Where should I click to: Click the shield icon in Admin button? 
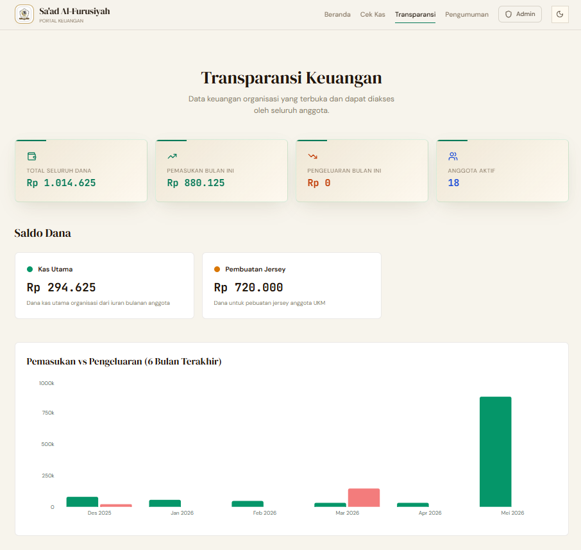pyautogui.click(x=509, y=14)
